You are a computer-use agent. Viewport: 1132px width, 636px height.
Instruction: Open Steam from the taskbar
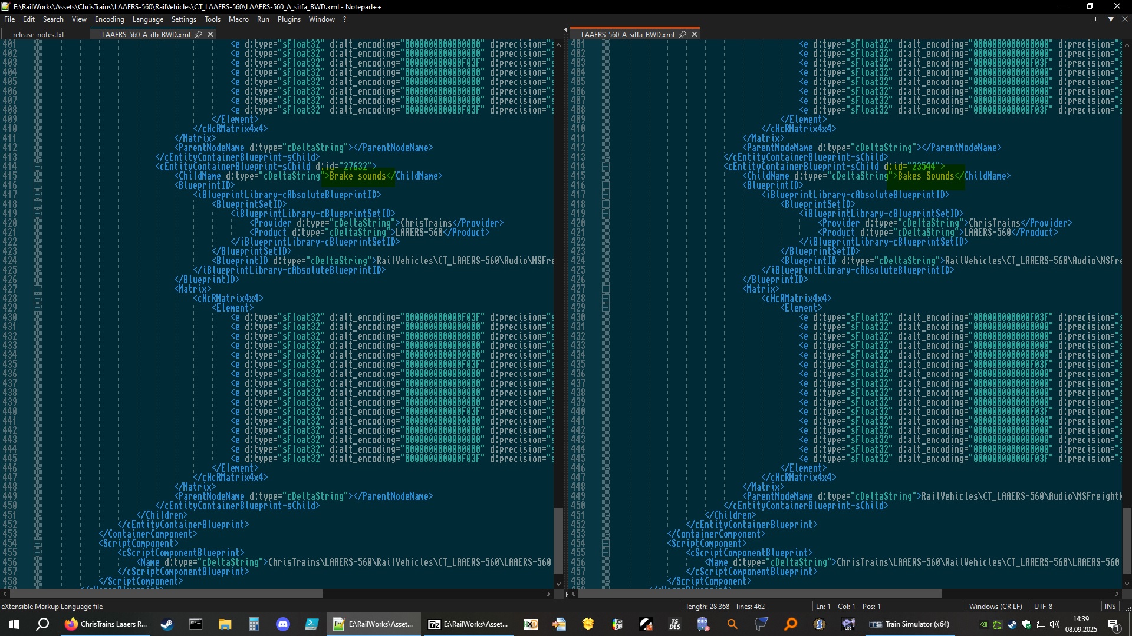pyautogui.click(x=167, y=624)
